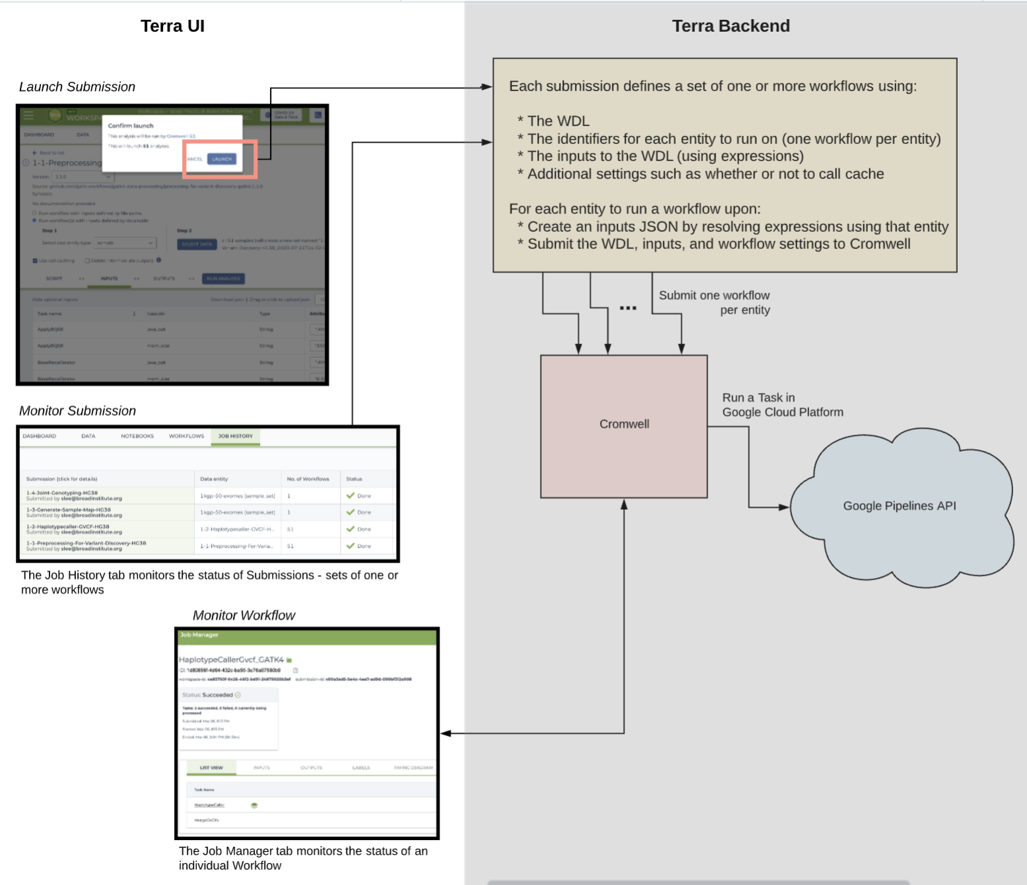Switch to SCRIPT tab in workflow config

point(54,279)
